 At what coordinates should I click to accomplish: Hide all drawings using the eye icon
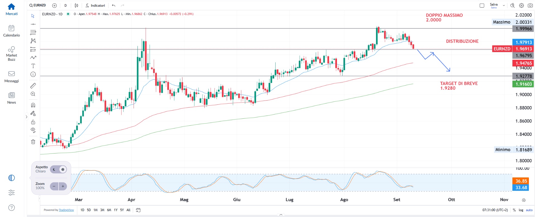point(33,130)
